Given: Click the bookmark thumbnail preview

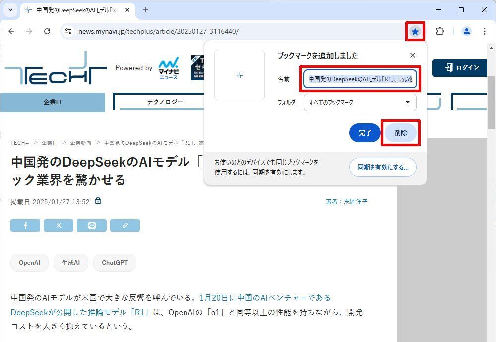Looking at the screenshot, I should click(240, 75).
